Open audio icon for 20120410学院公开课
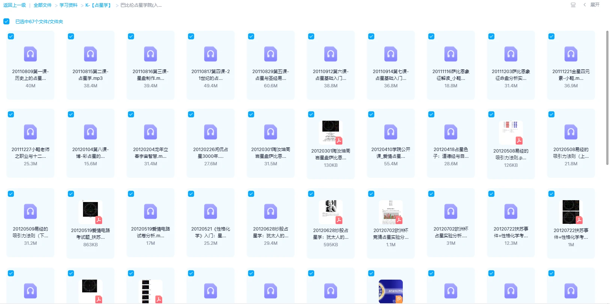The height and width of the screenshot is (304, 610). pyautogui.click(x=390, y=132)
